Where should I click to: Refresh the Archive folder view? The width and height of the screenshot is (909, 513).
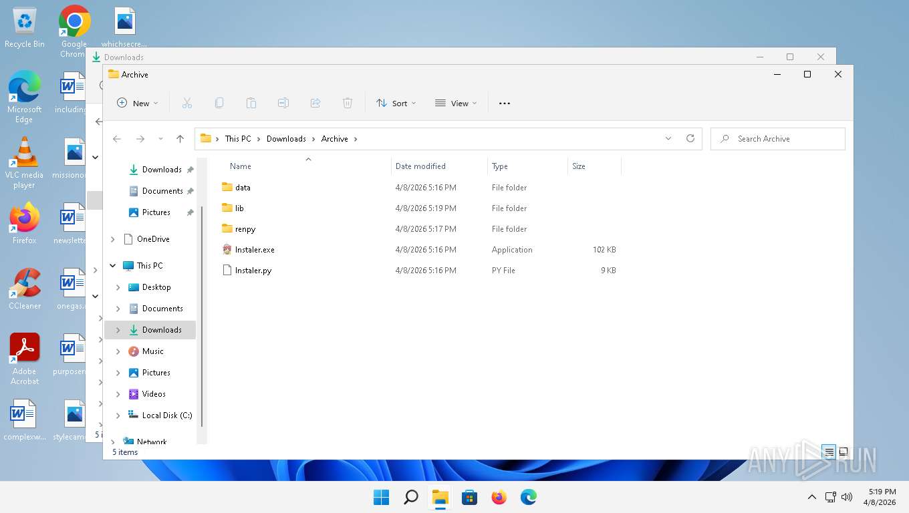[690, 138]
